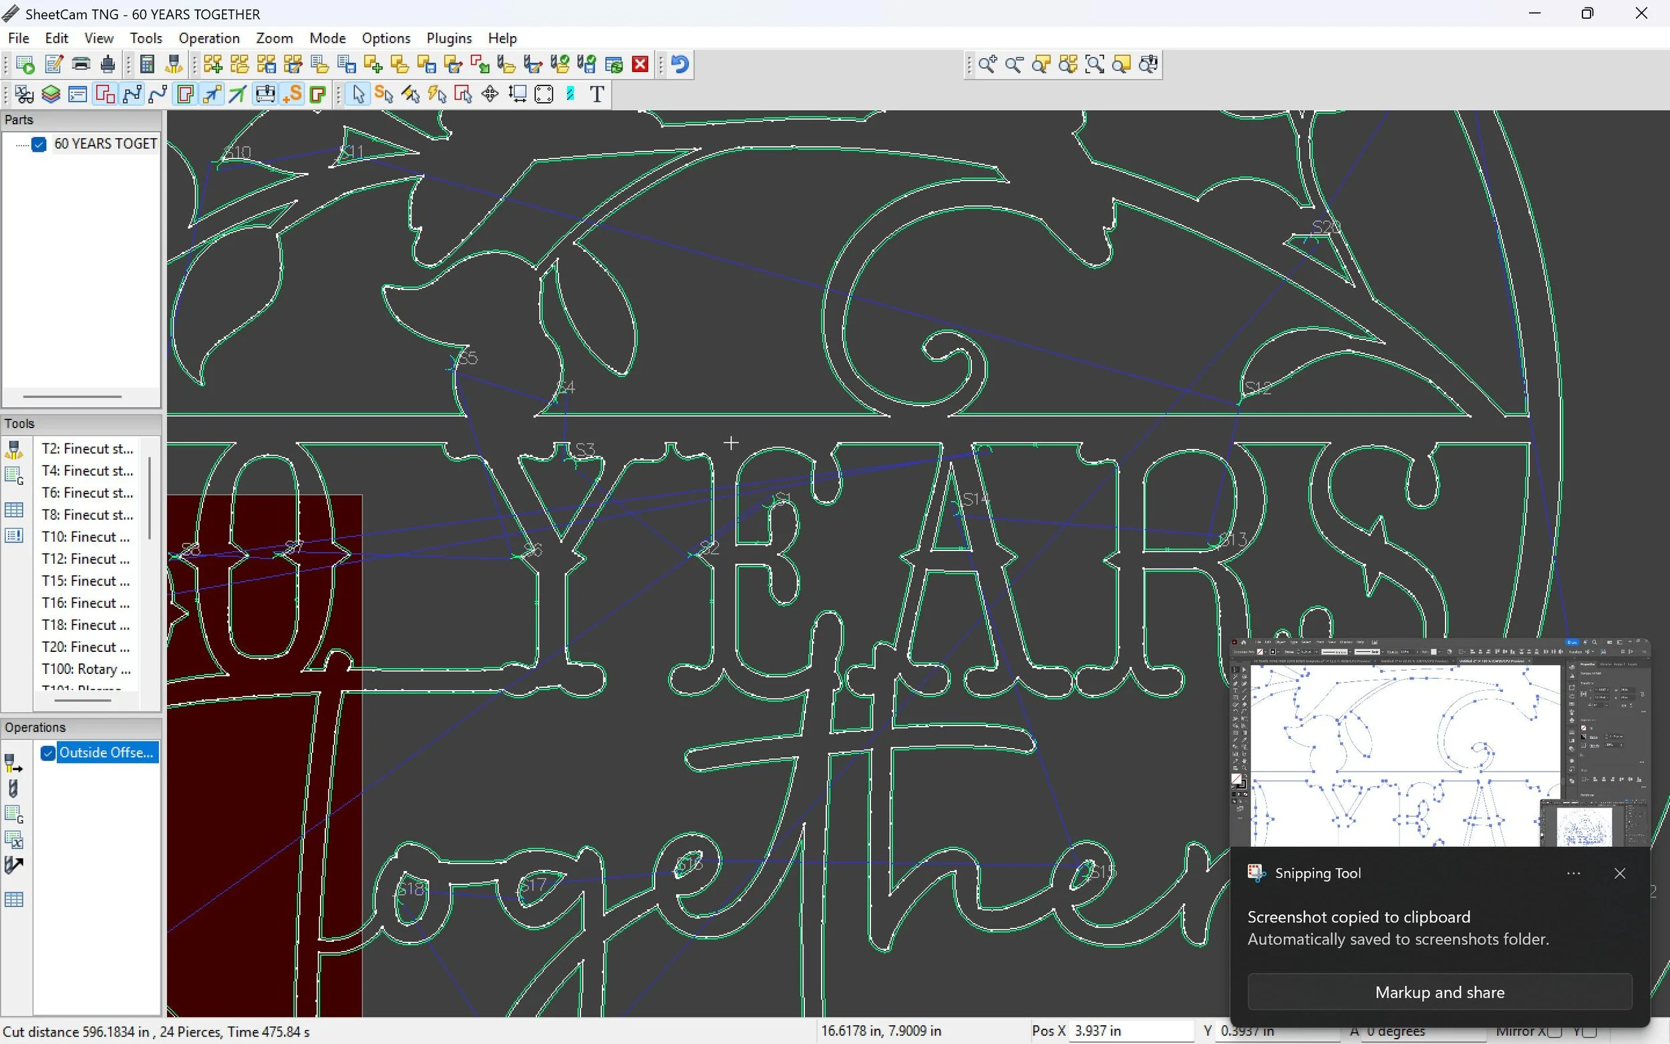Click the Markup and share button
The height and width of the screenshot is (1044, 1670).
click(x=1440, y=992)
